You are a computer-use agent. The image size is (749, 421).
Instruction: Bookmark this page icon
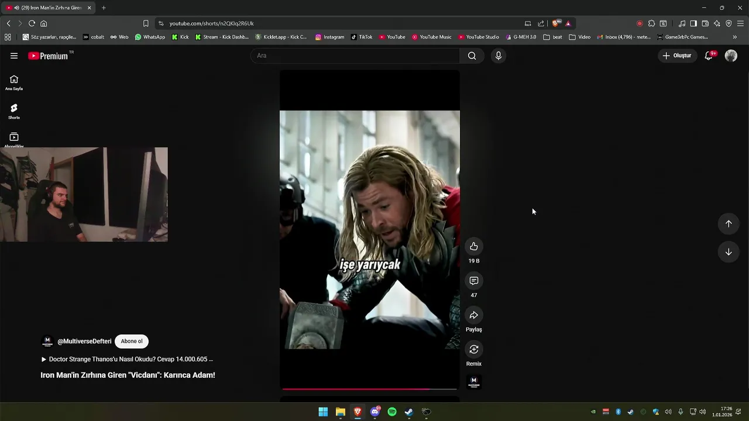point(146,23)
